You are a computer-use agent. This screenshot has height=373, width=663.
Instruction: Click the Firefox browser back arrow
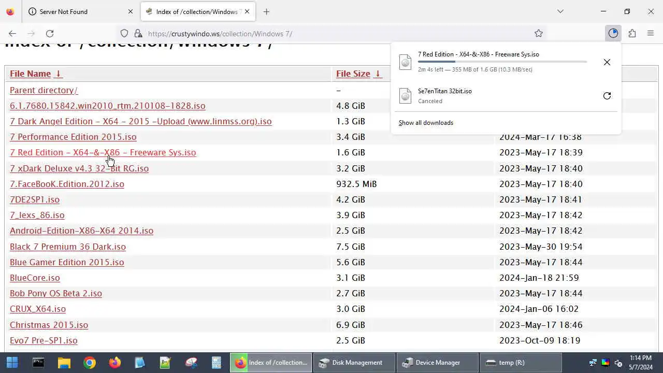point(12,33)
